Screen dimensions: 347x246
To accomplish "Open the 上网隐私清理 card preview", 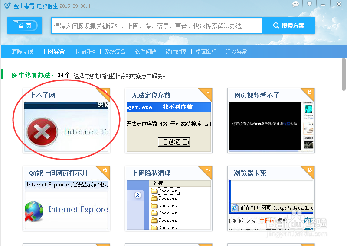I will (x=169, y=205).
